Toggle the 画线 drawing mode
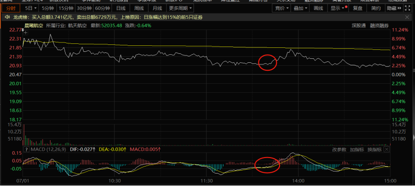This screenshot has width=415, height=186. [318, 8]
